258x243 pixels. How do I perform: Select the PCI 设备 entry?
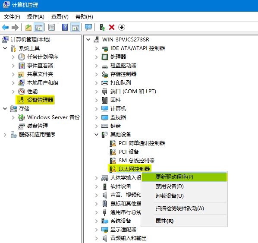click(x=129, y=152)
